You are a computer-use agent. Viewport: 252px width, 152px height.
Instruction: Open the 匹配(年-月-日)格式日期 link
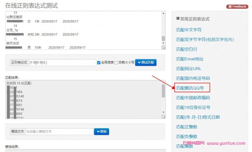pos(198,117)
